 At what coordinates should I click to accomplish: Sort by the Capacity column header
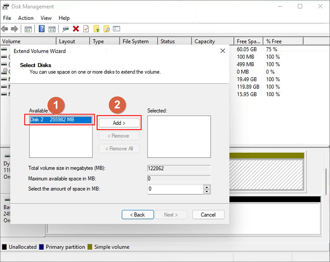[205, 41]
